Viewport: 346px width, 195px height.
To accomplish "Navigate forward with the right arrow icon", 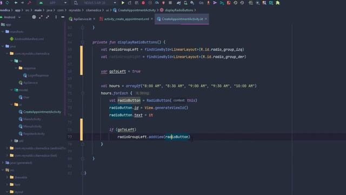I will tap(23, 3).
